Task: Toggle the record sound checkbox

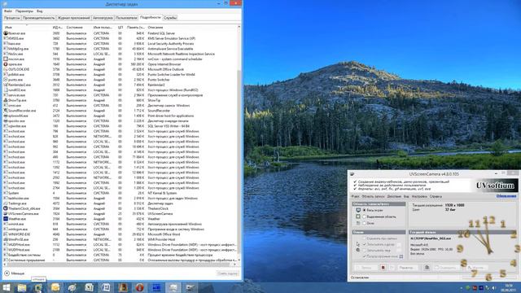Action: (365, 250)
